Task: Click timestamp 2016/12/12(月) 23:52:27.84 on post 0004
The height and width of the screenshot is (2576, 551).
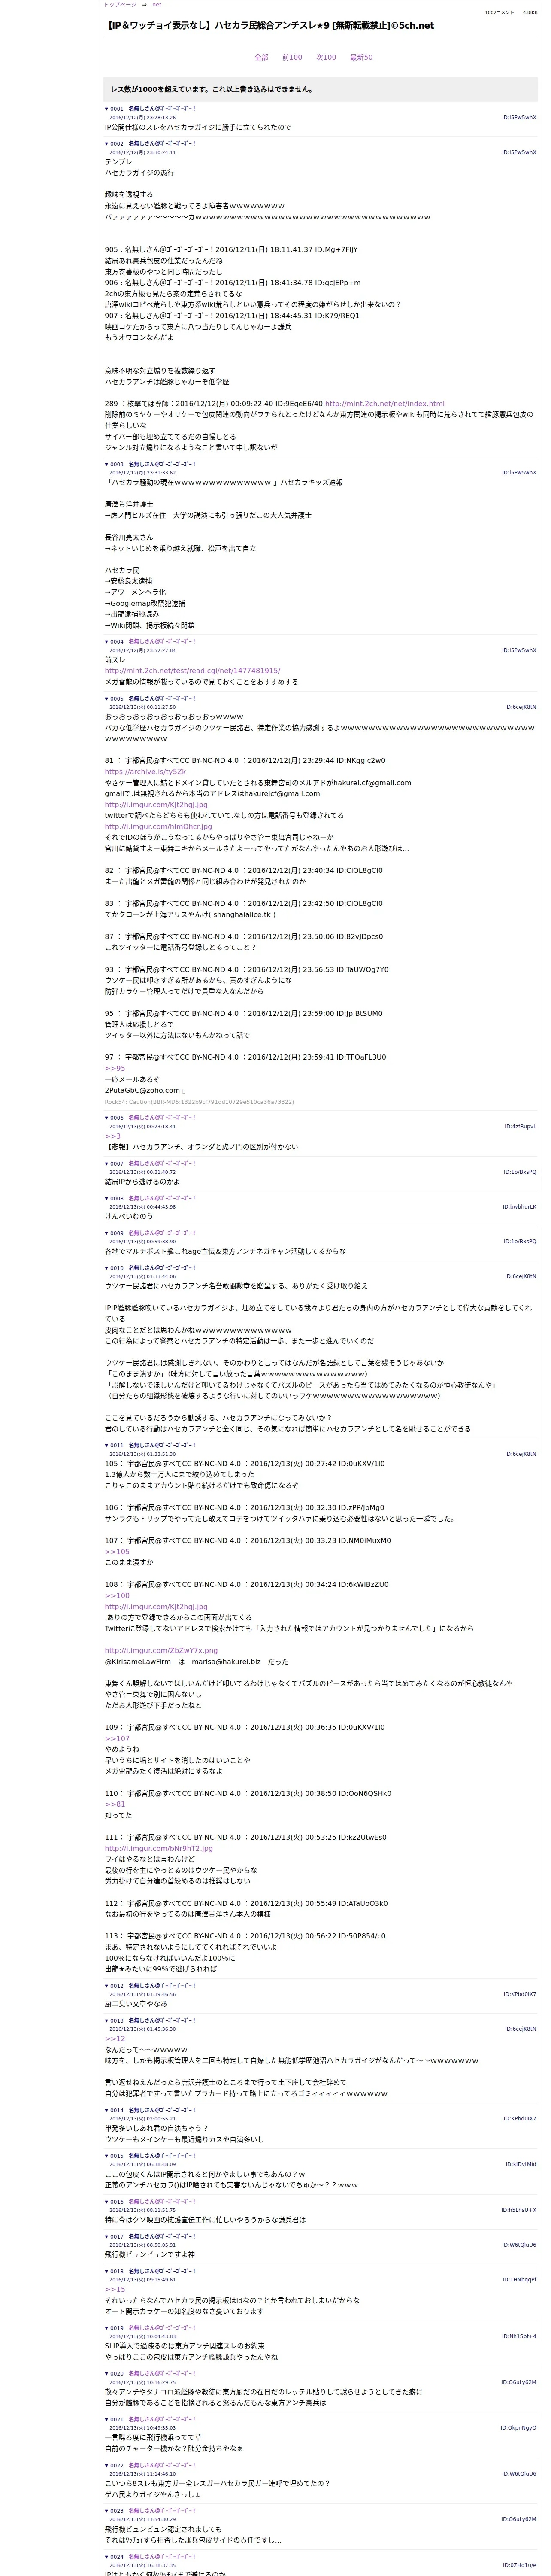Action: tap(142, 650)
